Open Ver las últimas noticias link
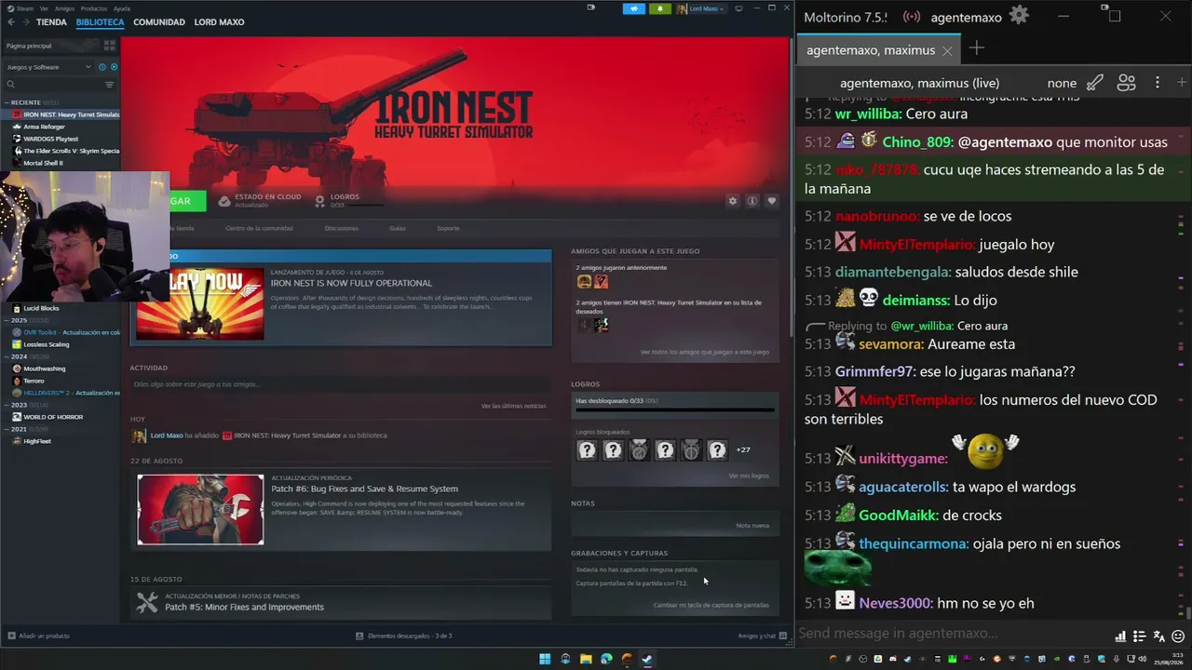 514,406
